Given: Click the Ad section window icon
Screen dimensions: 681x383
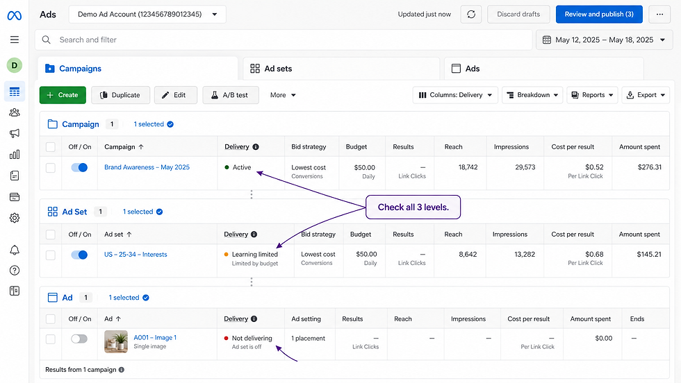Looking at the screenshot, I should coord(53,298).
